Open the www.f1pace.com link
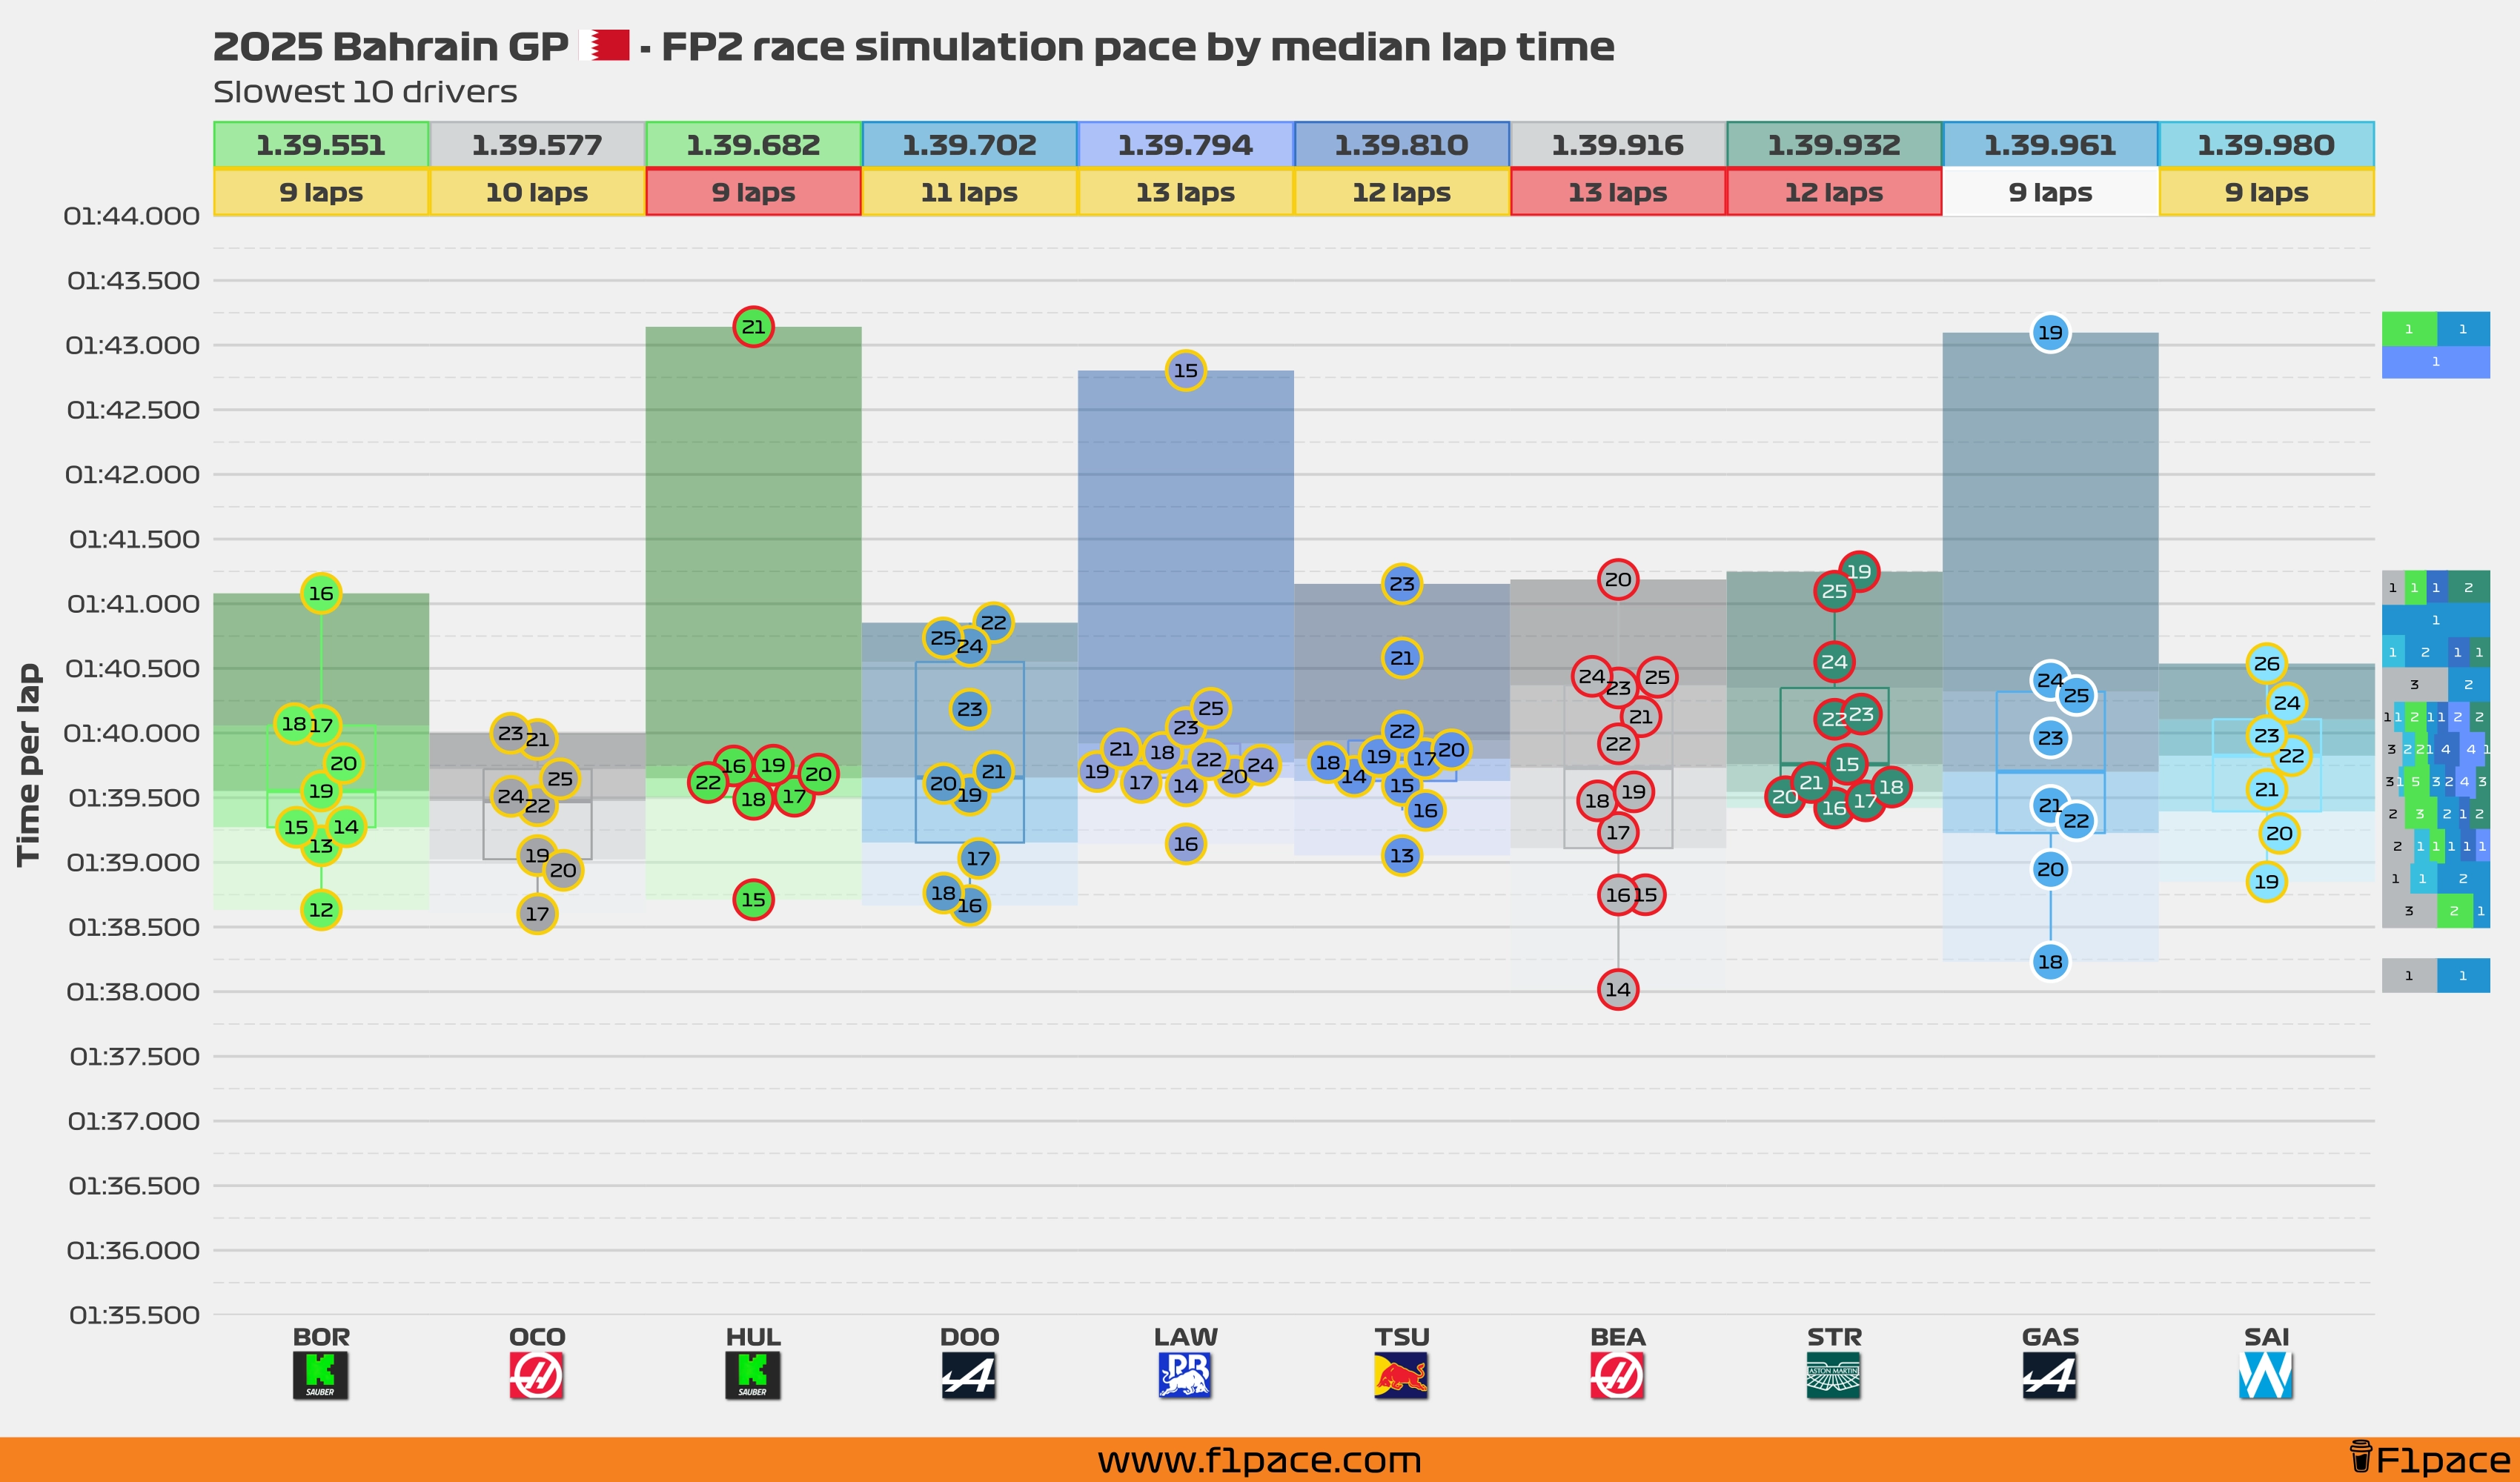 (1259, 1460)
